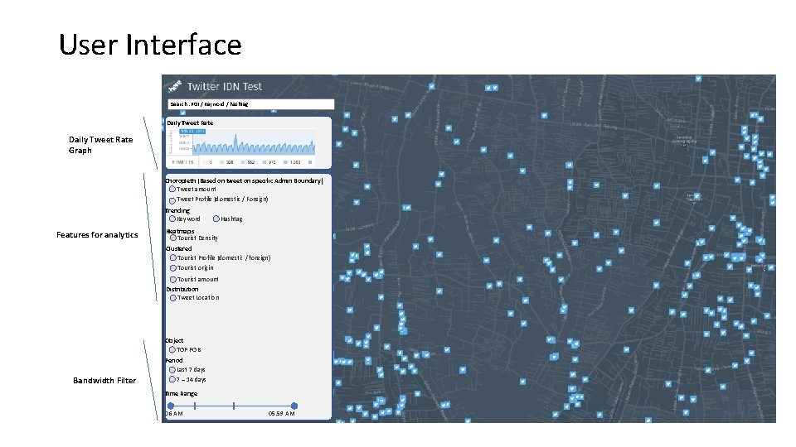796x447 pixels.
Task: Click the Distribution section heading
Action: pos(182,290)
